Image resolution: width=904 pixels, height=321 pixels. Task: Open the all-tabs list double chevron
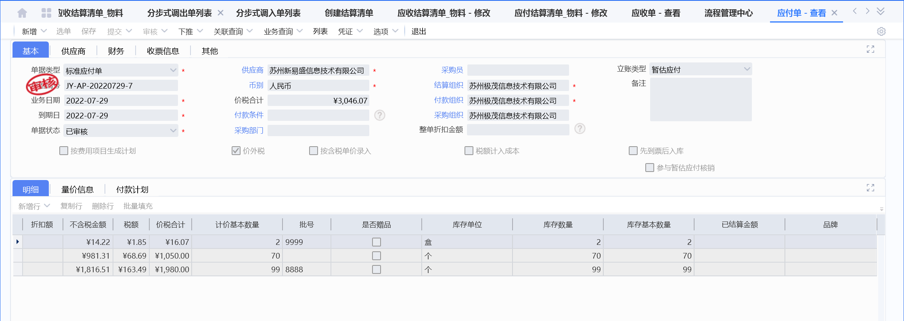click(x=881, y=11)
